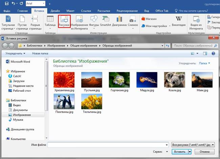
Task: Click the Redo repeat icon
Action: 21,3
